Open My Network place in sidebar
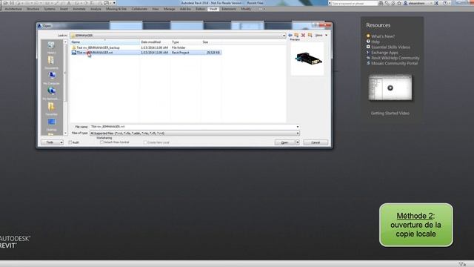This screenshot has height=267, width=474. click(51, 93)
